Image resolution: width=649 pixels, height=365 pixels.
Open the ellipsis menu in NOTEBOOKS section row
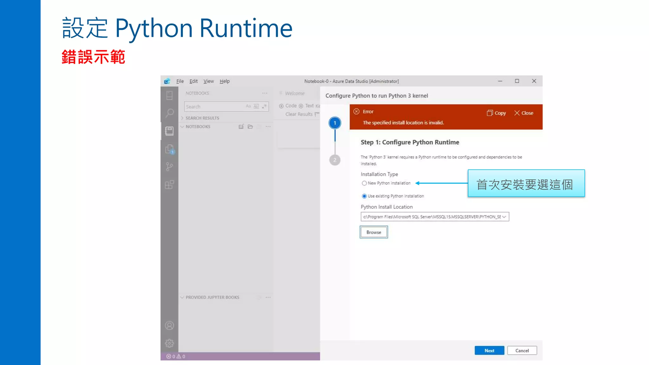(x=268, y=126)
